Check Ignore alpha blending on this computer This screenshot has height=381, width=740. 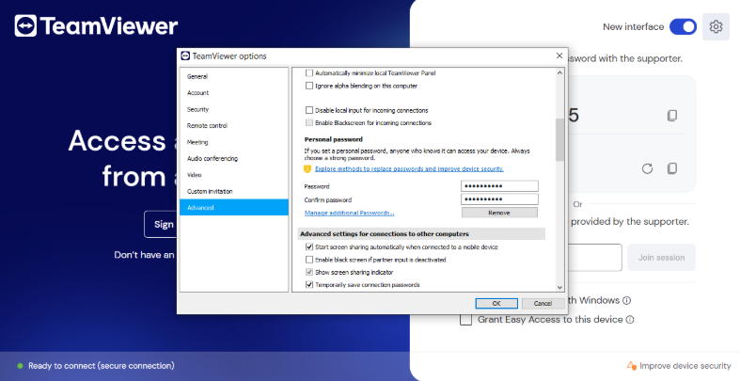click(309, 86)
